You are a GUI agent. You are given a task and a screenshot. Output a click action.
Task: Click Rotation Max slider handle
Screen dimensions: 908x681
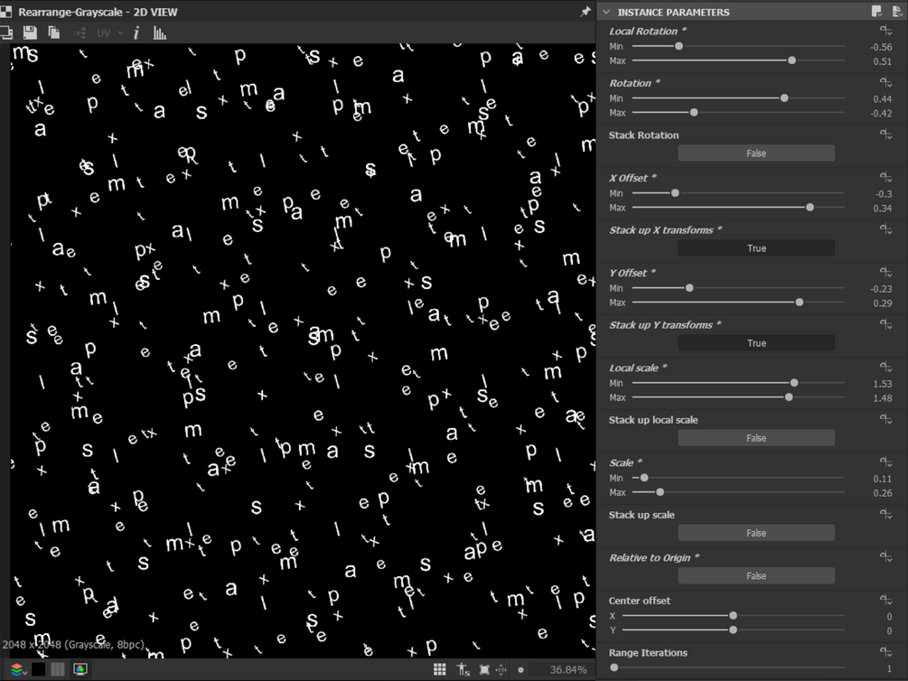[694, 113]
